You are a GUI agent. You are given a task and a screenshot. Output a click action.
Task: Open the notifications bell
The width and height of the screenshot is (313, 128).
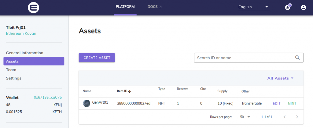click(x=287, y=8)
